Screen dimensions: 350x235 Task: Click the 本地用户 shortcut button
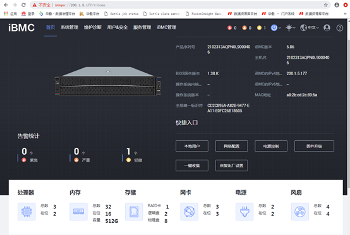(192, 146)
